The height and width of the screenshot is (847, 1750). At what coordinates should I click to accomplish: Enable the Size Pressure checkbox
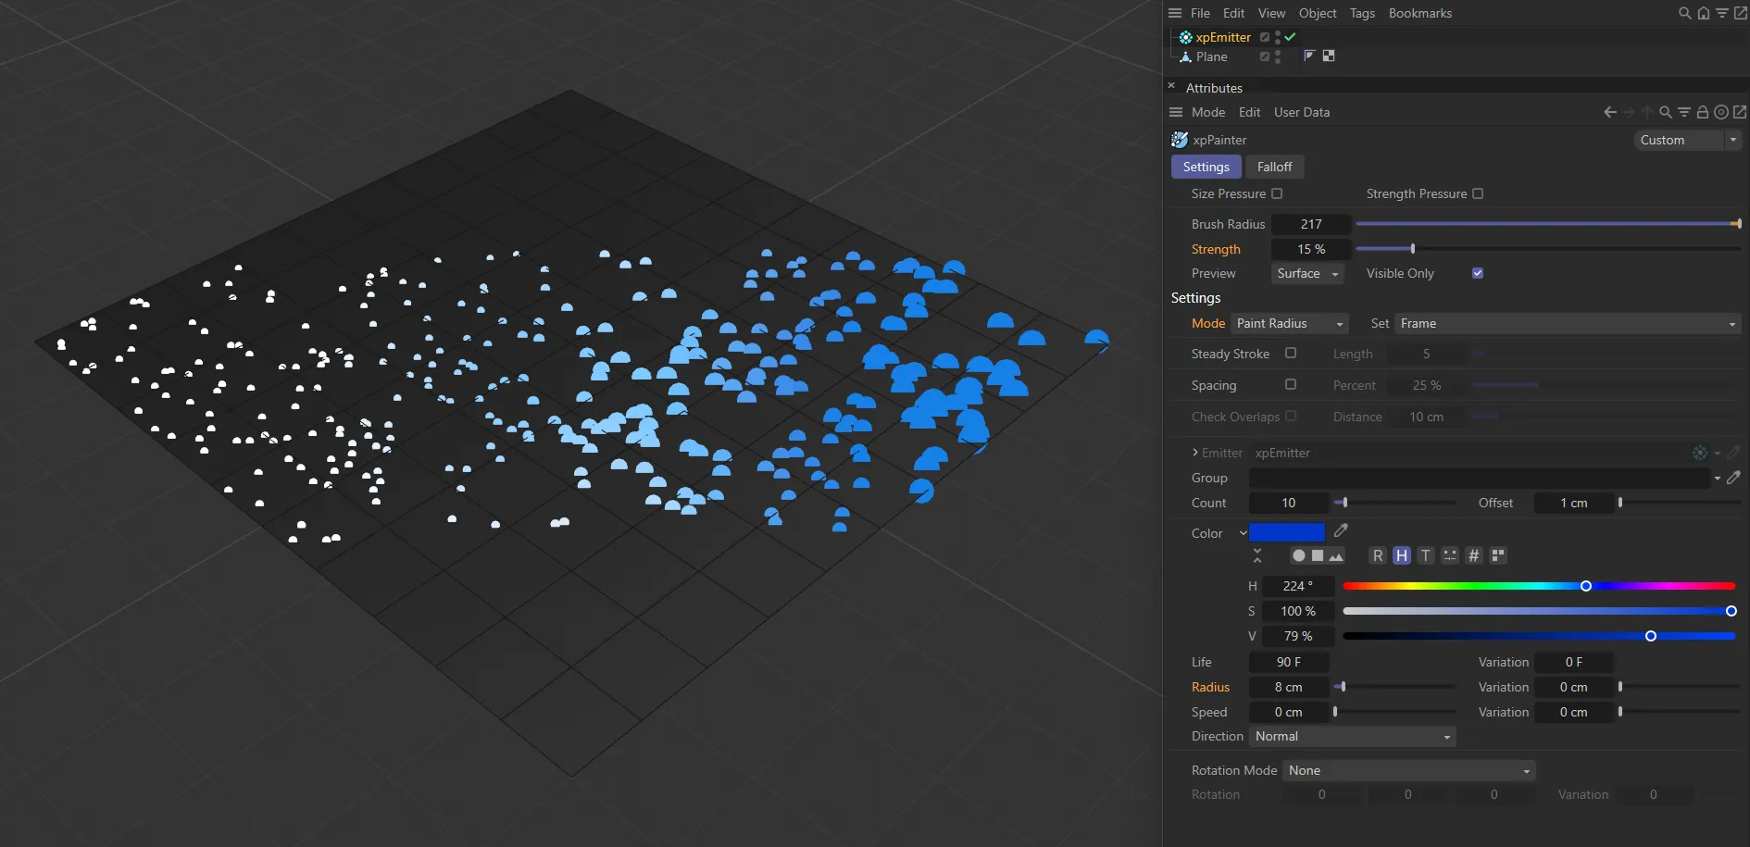(x=1277, y=193)
